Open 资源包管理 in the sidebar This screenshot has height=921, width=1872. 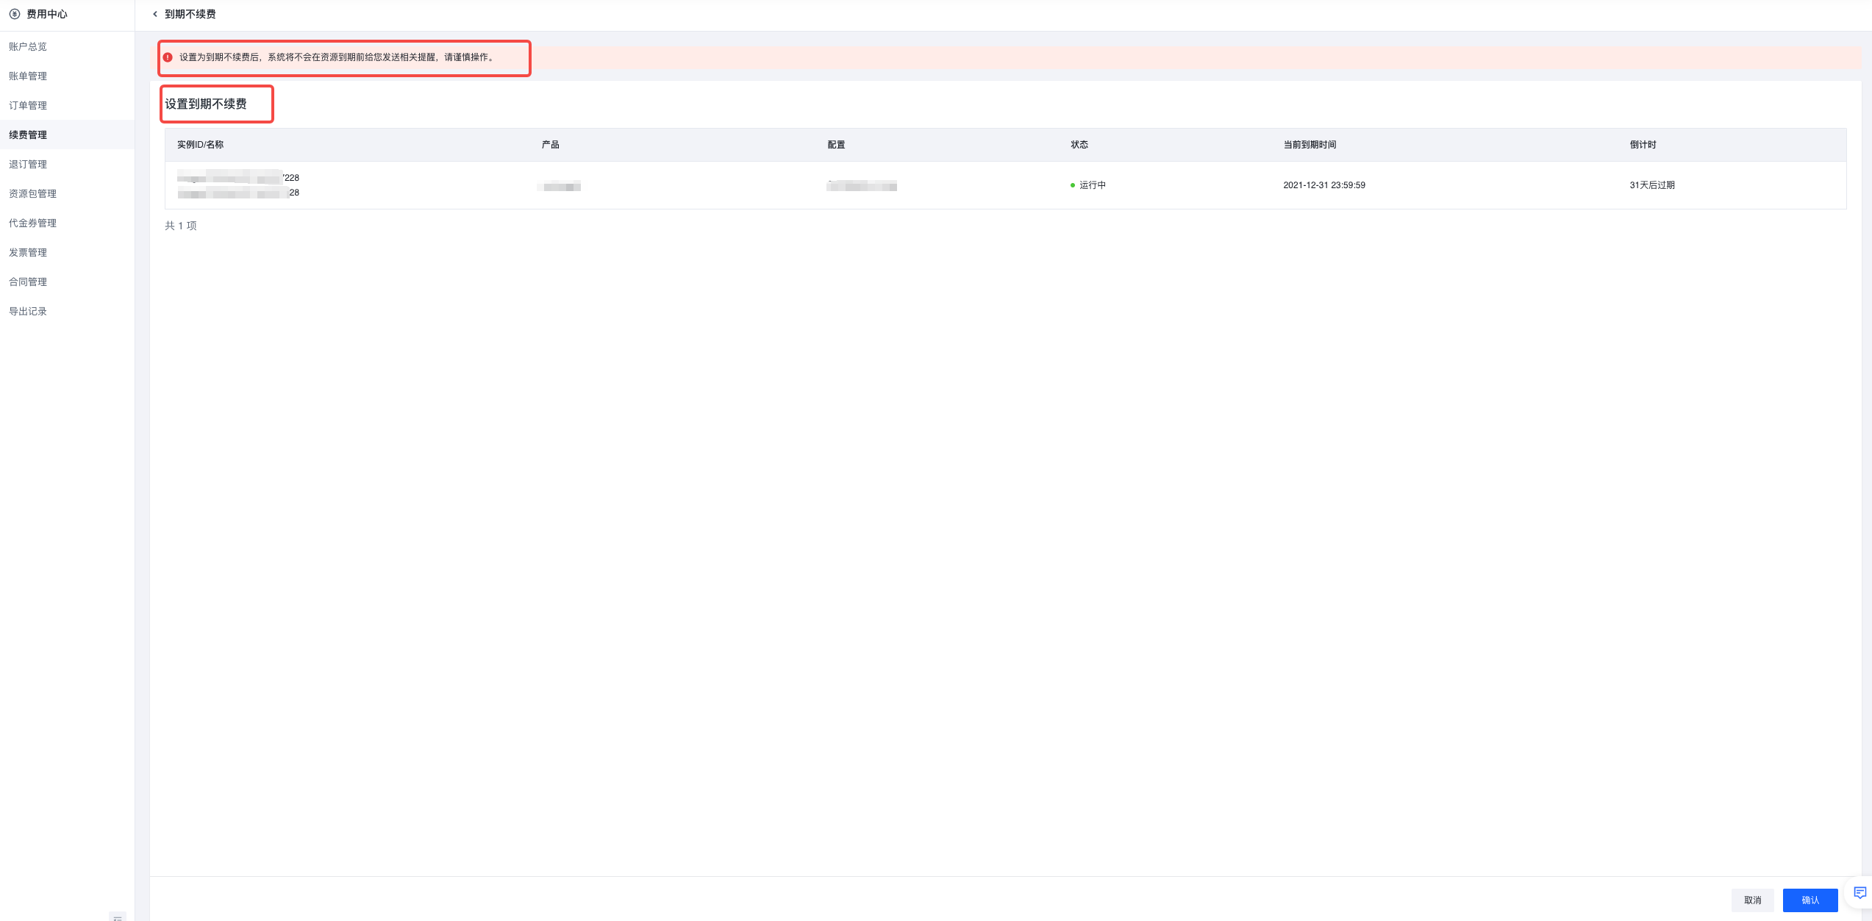click(x=32, y=193)
